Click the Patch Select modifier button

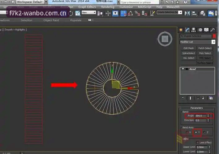click(x=205, y=48)
